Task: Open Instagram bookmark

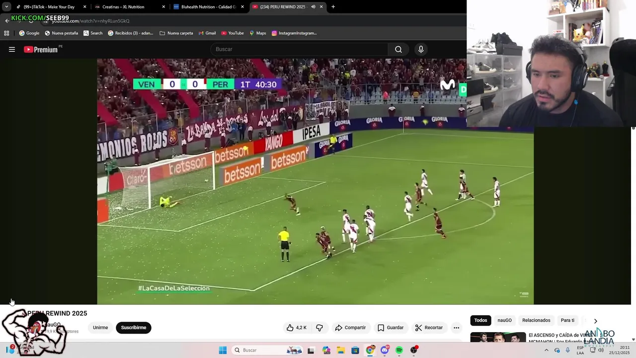Action: [x=294, y=33]
